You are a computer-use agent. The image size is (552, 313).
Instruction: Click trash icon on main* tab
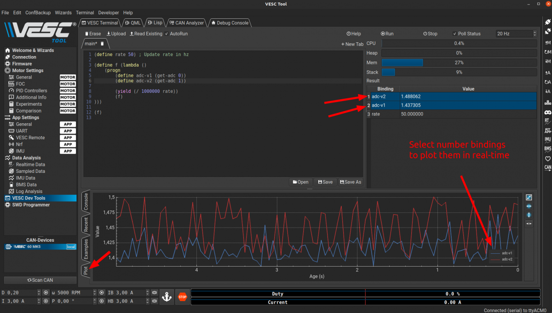102,44
